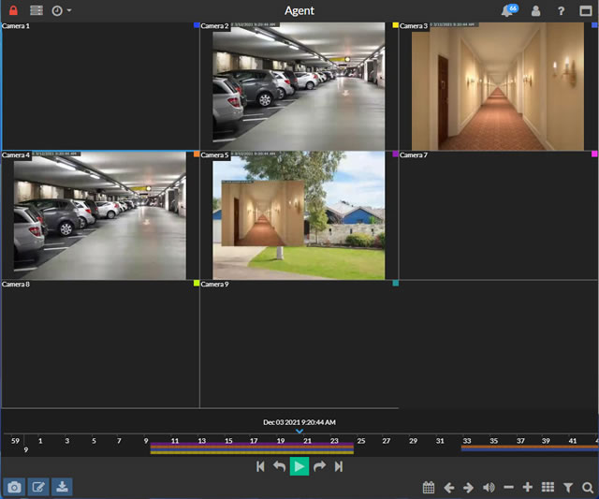Skip to start of timeline

260,466
